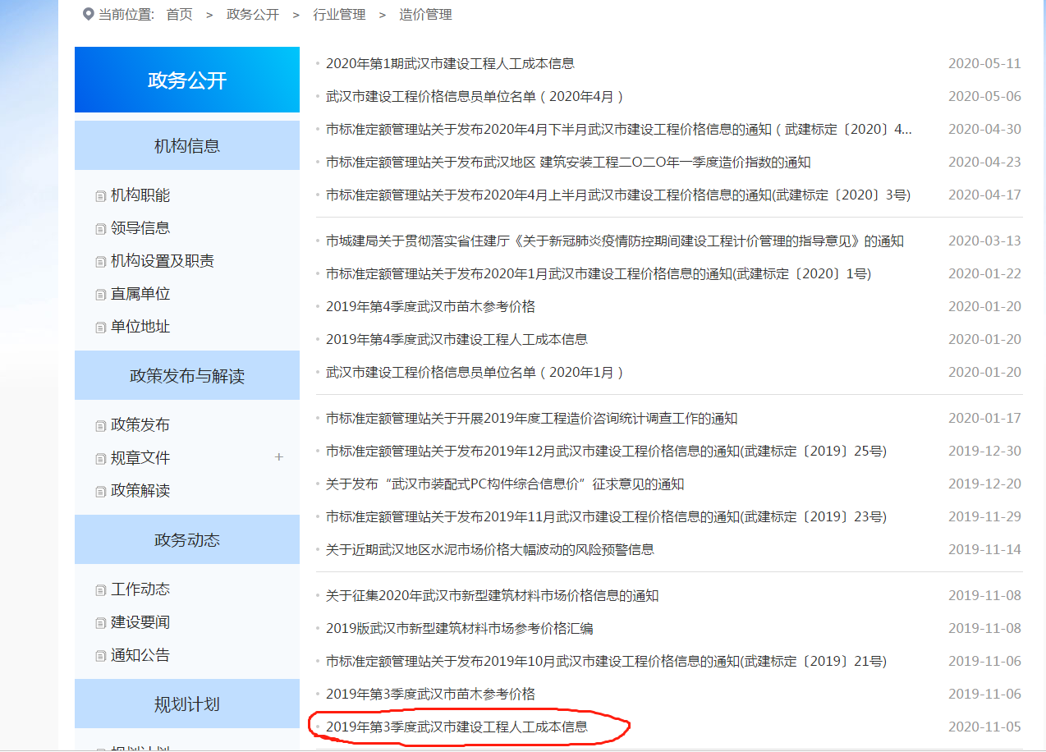Click the document icon next to 单位地址
The image size is (1046, 752).
pyautogui.click(x=101, y=328)
